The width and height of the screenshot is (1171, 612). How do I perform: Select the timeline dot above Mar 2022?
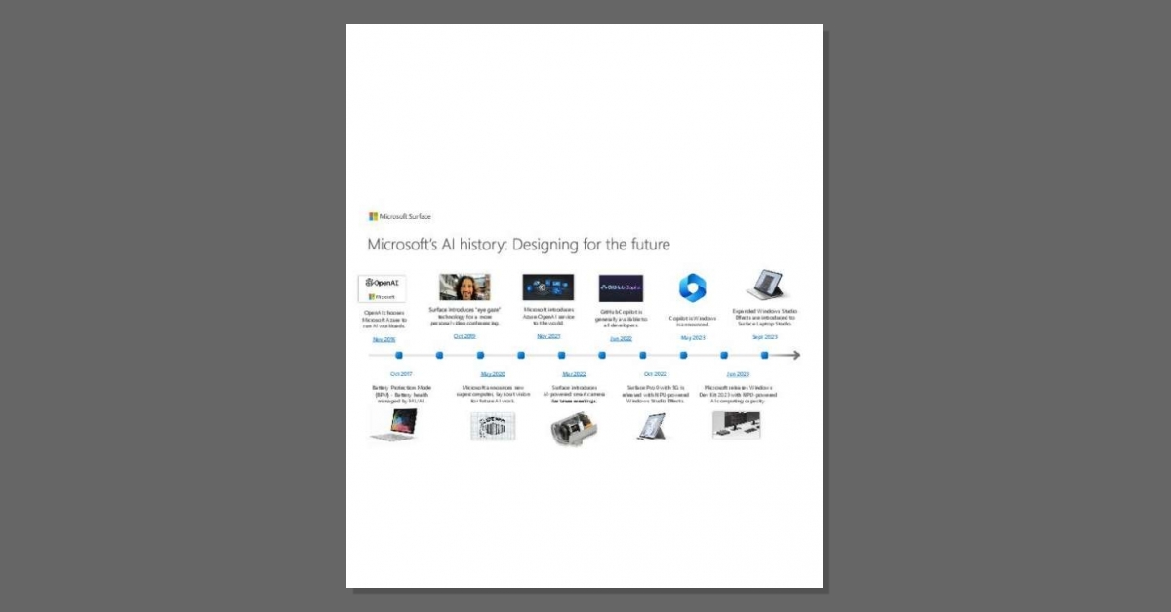[562, 355]
